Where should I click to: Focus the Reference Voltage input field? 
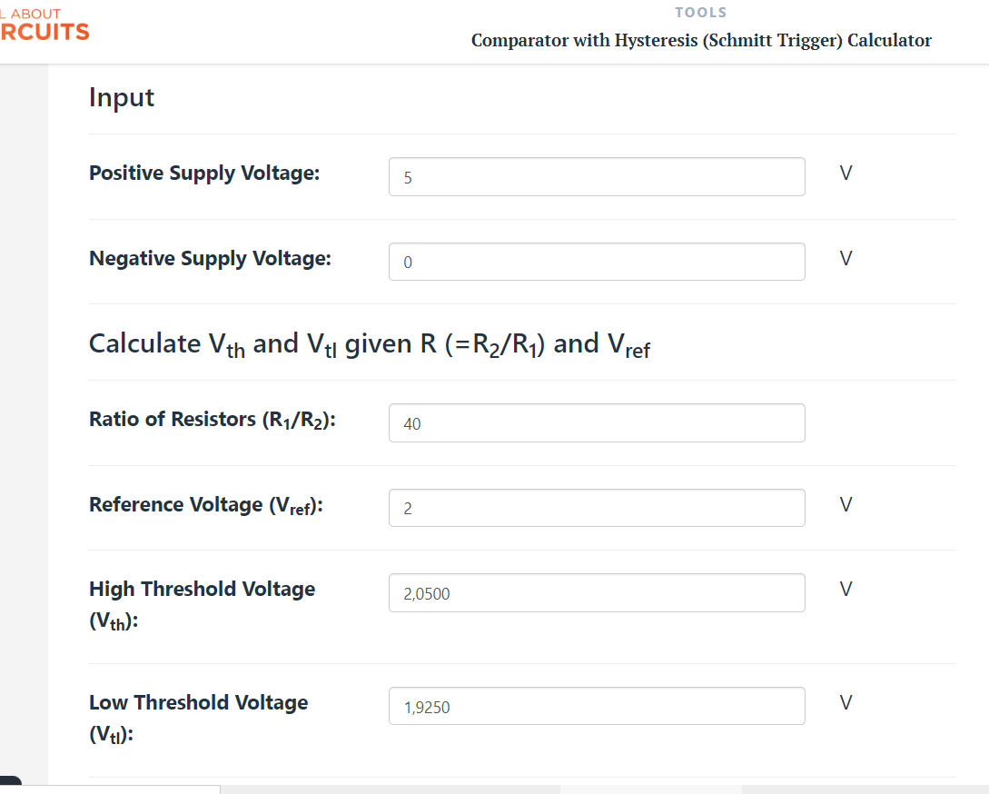click(597, 508)
